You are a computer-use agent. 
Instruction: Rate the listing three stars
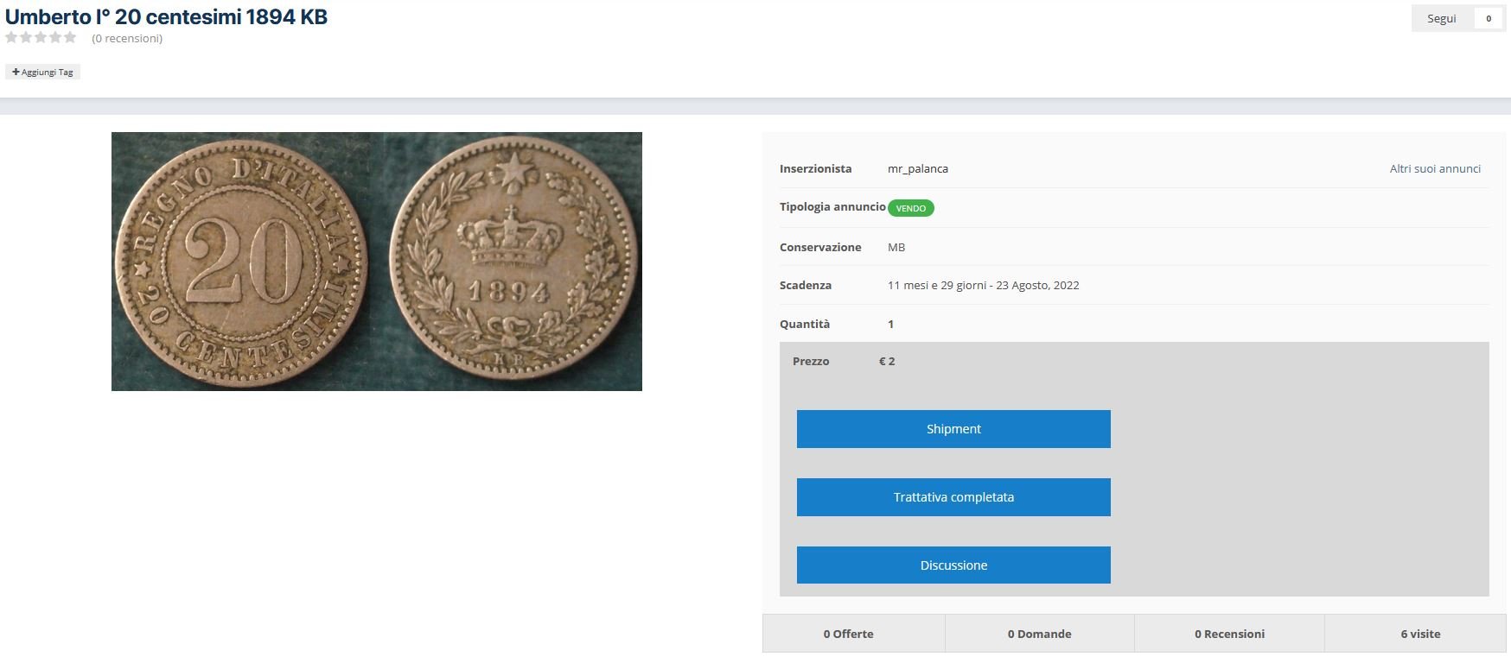coord(41,37)
